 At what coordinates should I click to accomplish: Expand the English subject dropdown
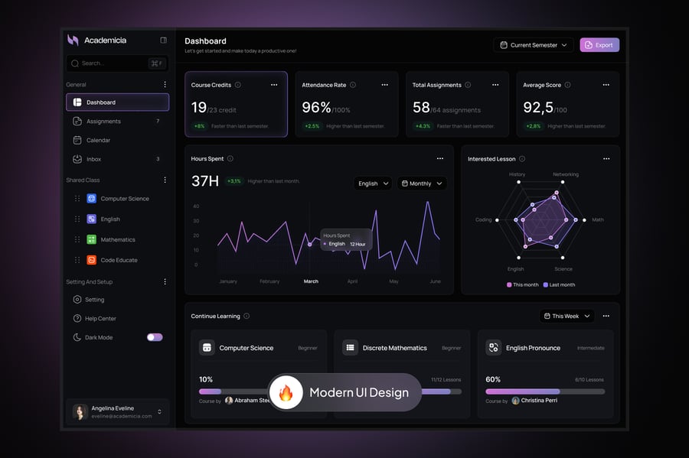373,184
